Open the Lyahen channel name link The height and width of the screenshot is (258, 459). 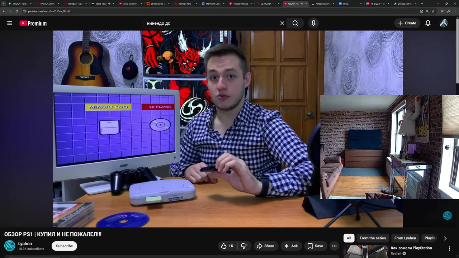pos(25,244)
